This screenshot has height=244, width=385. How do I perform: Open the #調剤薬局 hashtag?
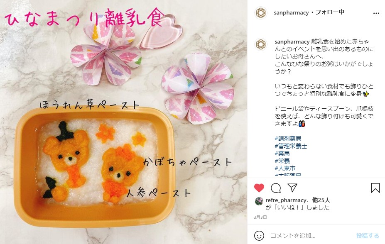288,139
